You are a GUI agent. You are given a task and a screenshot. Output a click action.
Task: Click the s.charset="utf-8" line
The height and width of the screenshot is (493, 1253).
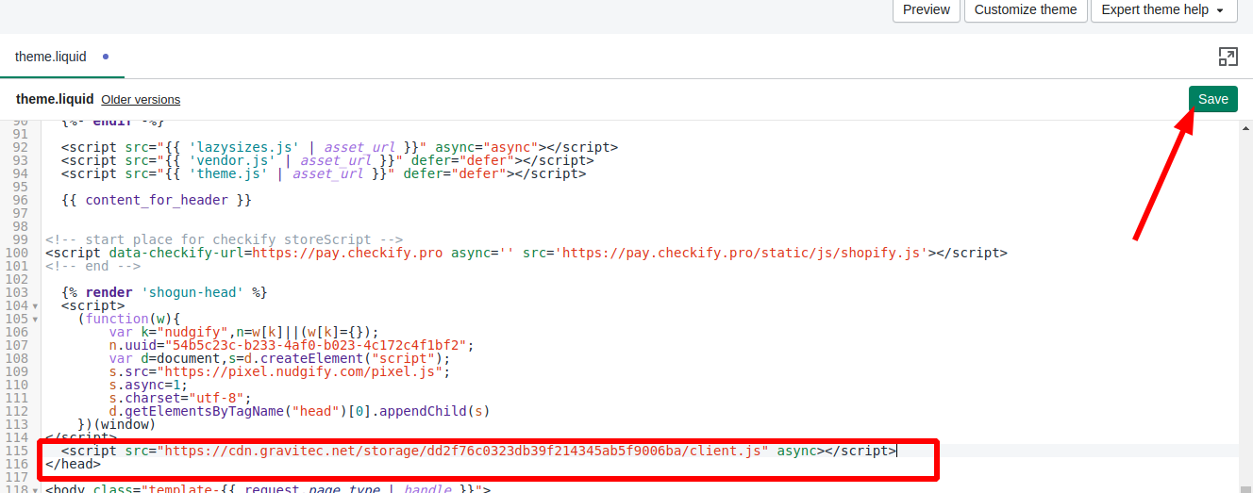coord(180,398)
